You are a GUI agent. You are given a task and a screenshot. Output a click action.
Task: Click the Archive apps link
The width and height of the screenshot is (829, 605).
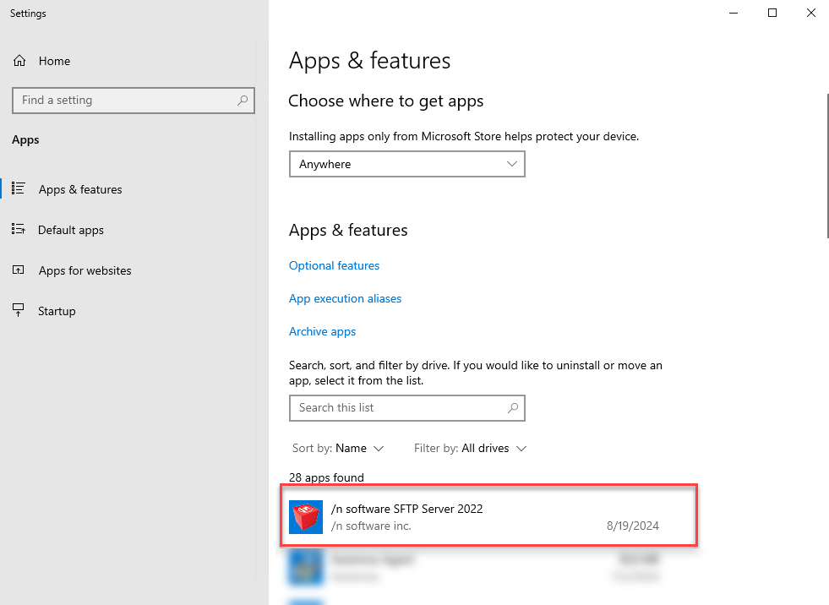tap(322, 331)
